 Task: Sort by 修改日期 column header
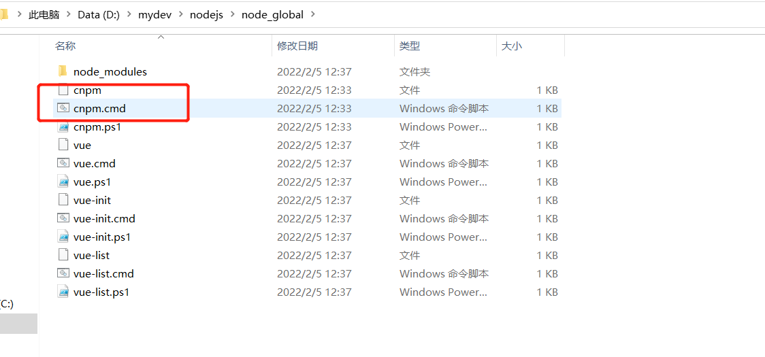point(297,46)
